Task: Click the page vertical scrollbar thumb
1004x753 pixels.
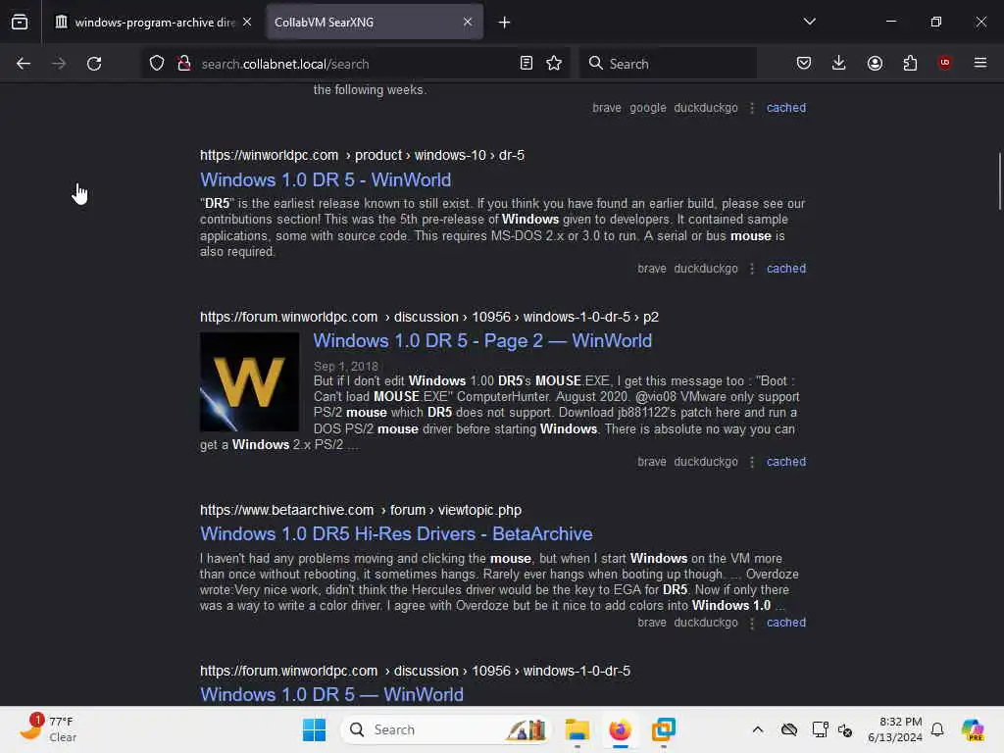Action: (999, 181)
